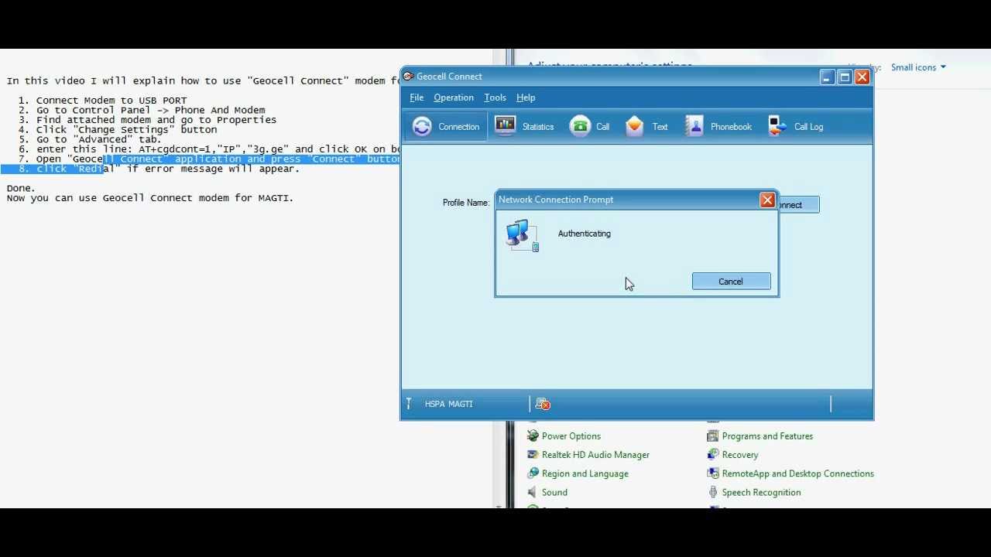The height and width of the screenshot is (557, 991).
Task: Click line '1. Connect Modem to USB PORT'
Action: click(x=102, y=101)
